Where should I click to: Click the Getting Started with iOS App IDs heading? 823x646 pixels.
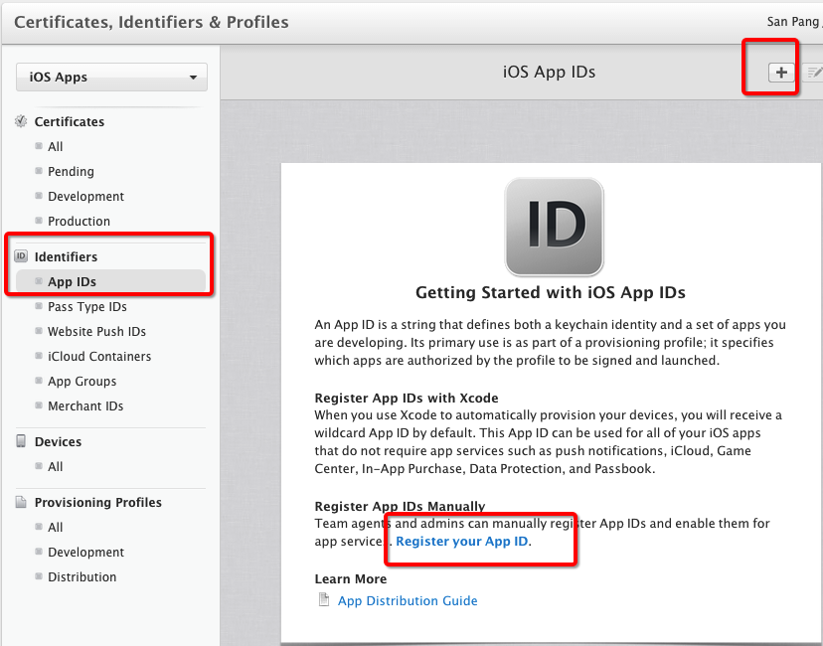coord(550,292)
